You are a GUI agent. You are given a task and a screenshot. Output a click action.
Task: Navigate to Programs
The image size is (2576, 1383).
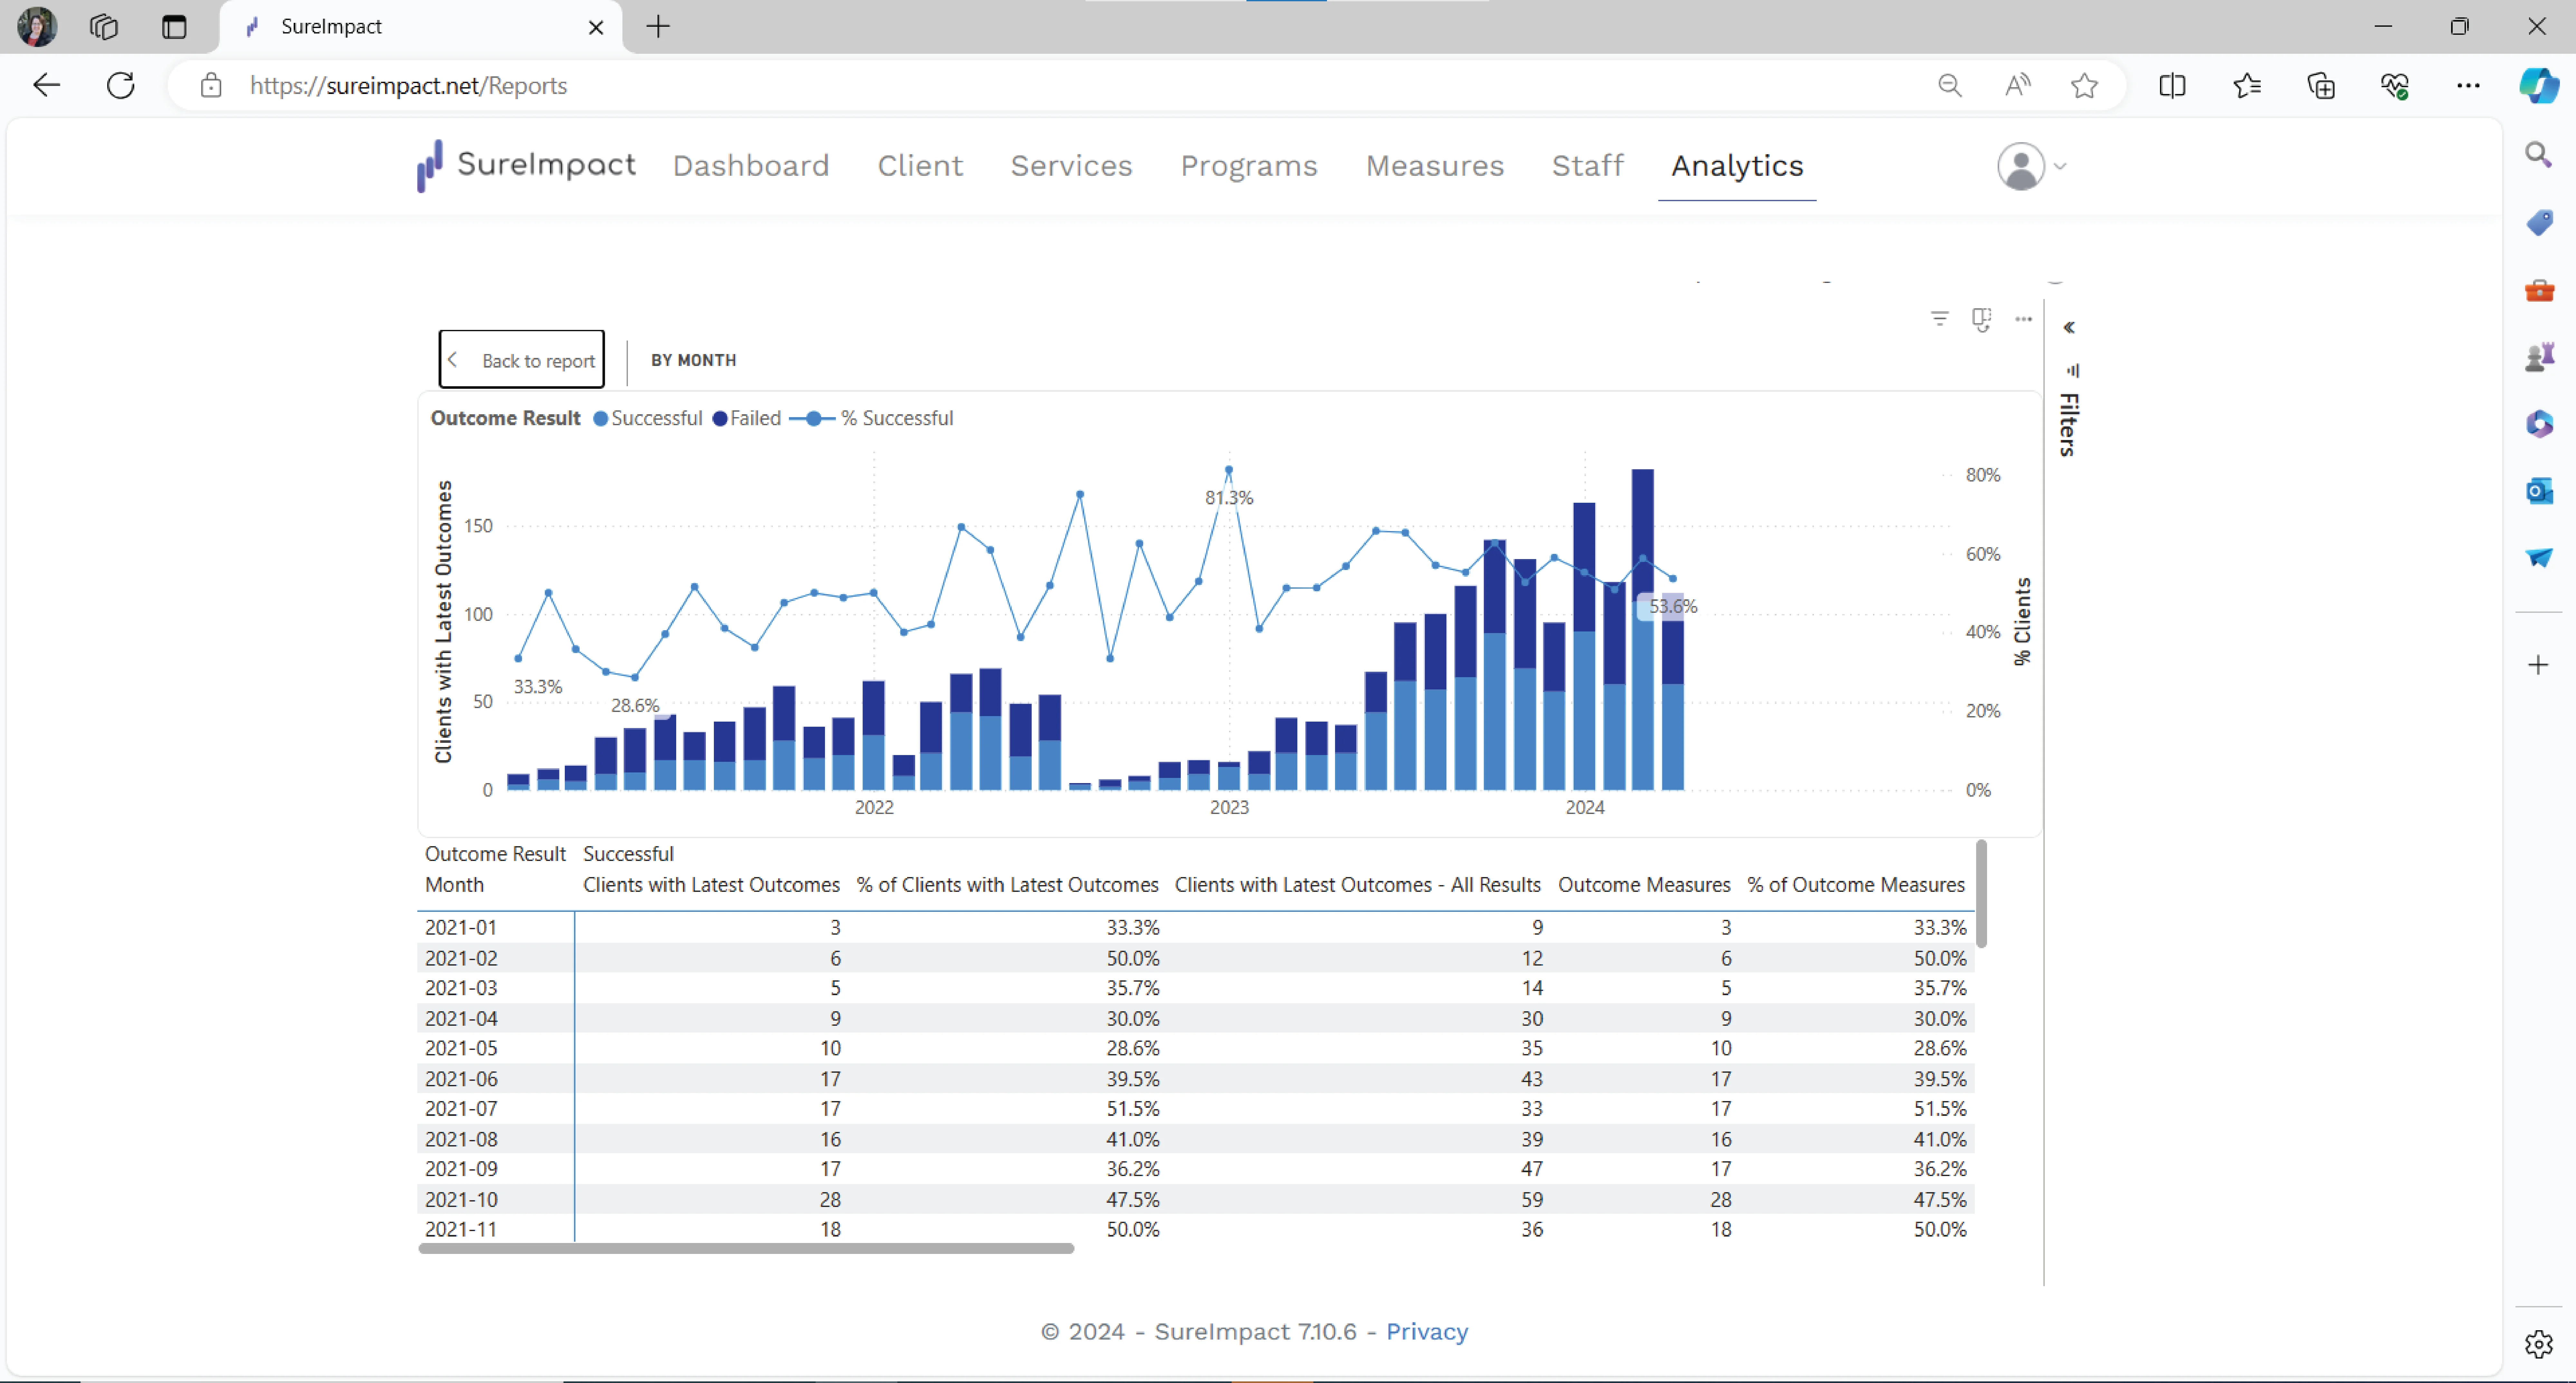coord(1249,166)
